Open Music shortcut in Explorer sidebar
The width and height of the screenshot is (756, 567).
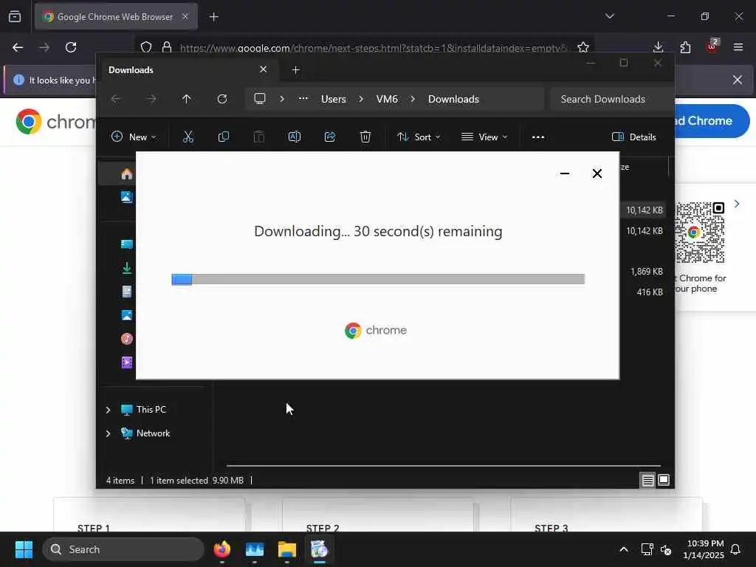pyautogui.click(x=127, y=338)
